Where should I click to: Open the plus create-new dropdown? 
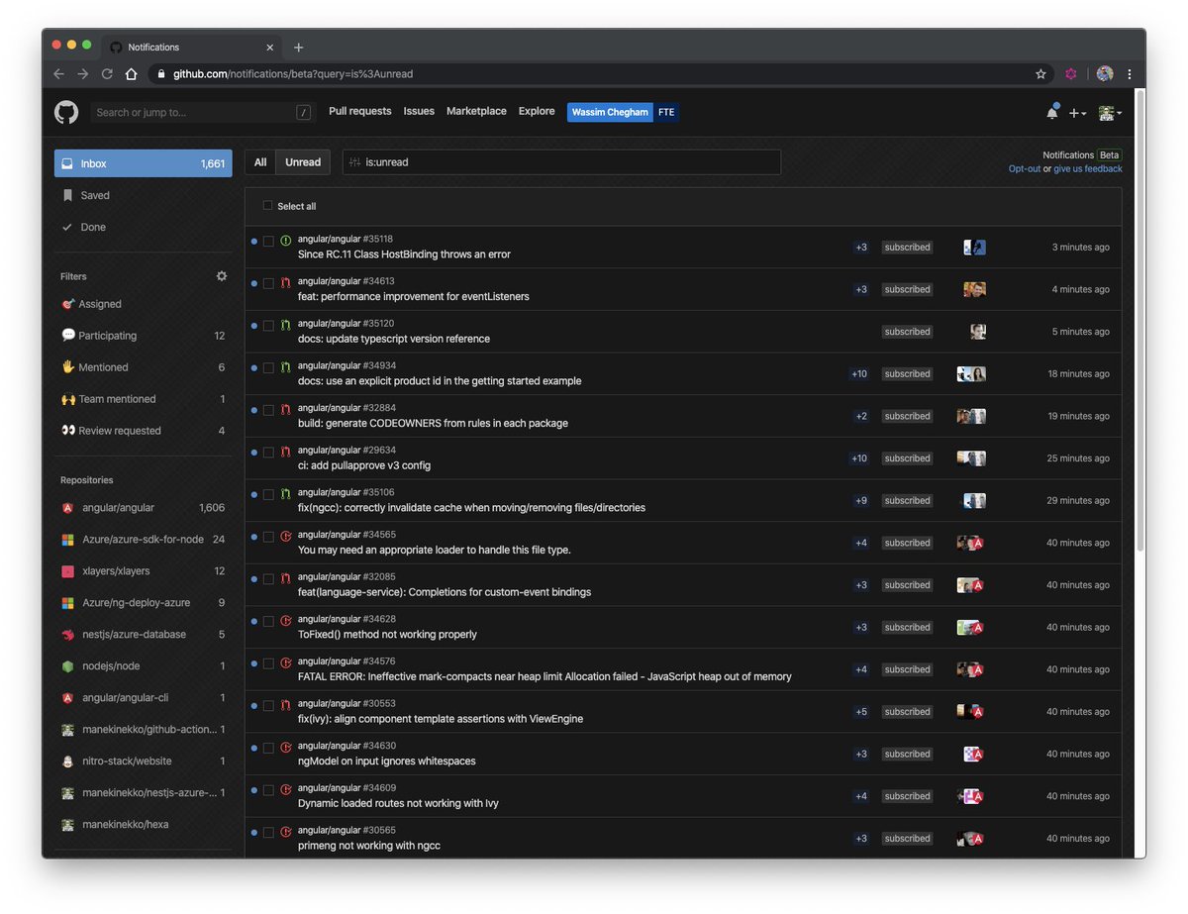click(1077, 113)
